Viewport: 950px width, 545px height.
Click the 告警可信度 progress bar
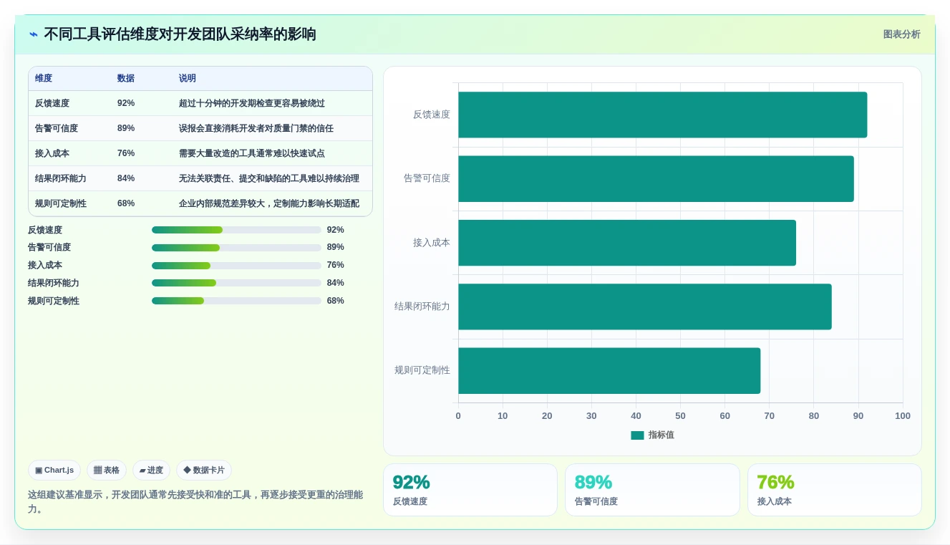tap(236, 248)
